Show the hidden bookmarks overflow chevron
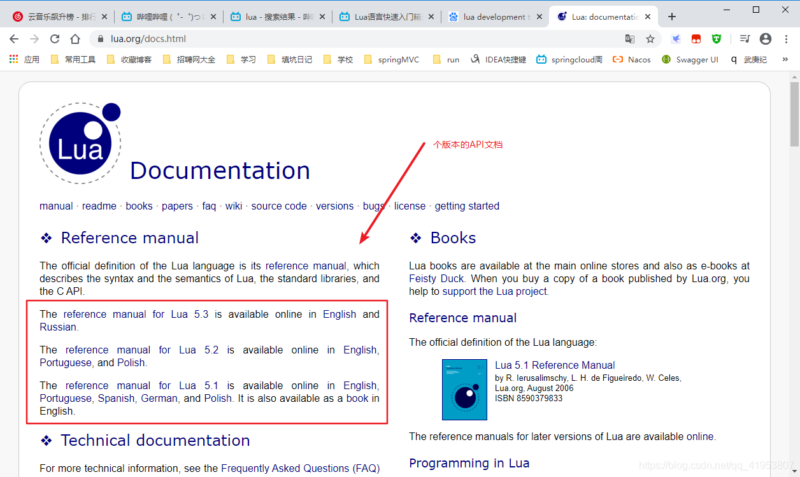 point(785,59)
